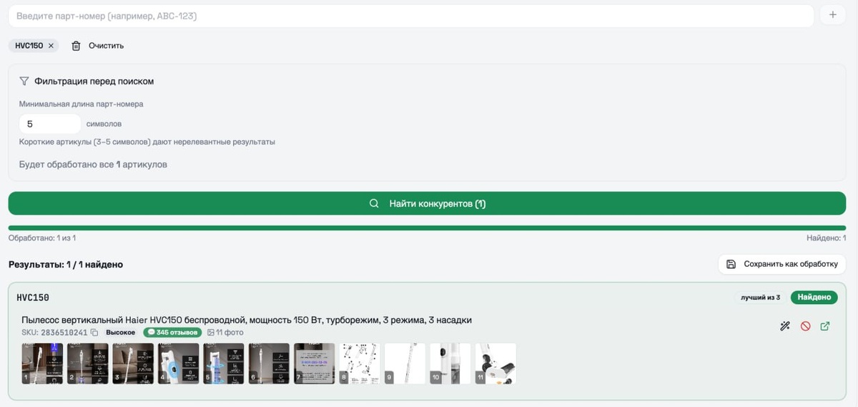The image size is (858, 407).
Task: Open product photo thumbnail 4
Action: coord(179,363)
